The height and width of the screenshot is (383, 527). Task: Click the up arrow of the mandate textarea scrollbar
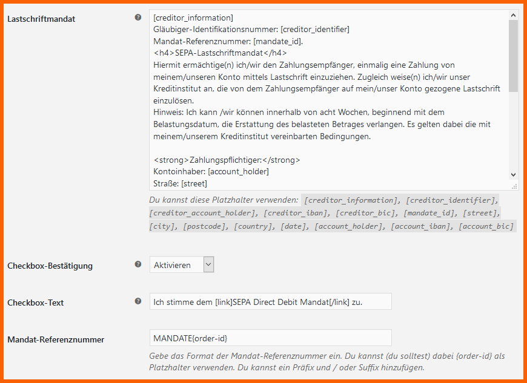coord(513,15)
